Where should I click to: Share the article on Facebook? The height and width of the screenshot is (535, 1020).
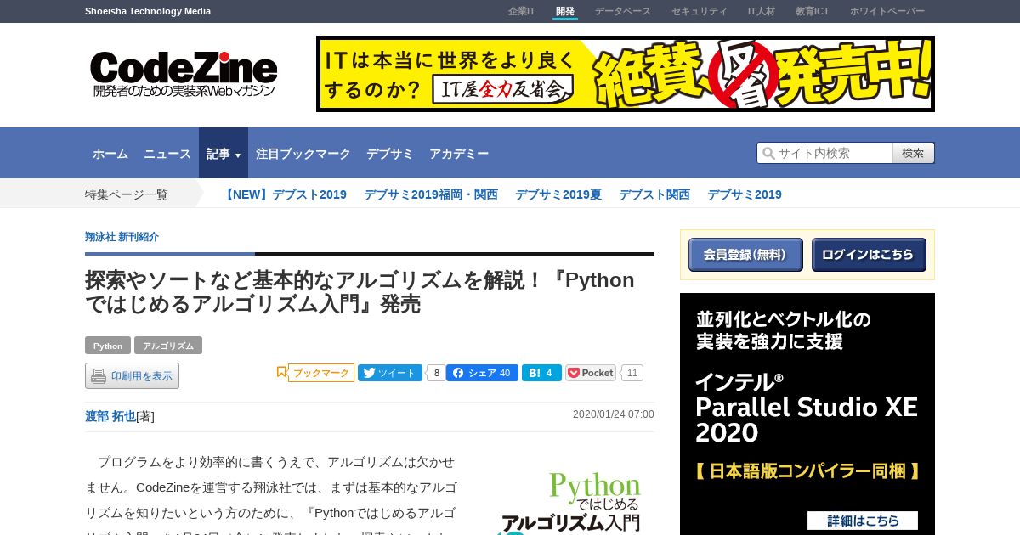482,373
